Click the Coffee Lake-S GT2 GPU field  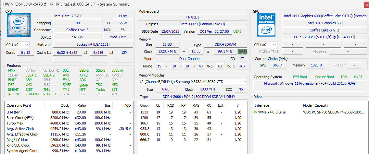324,30
